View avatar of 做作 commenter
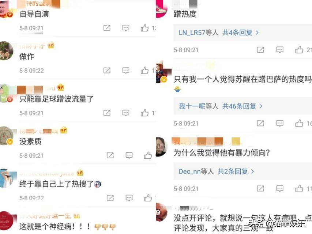The height and width of the screenshot is (234, 312). click(x=6, y=50)
